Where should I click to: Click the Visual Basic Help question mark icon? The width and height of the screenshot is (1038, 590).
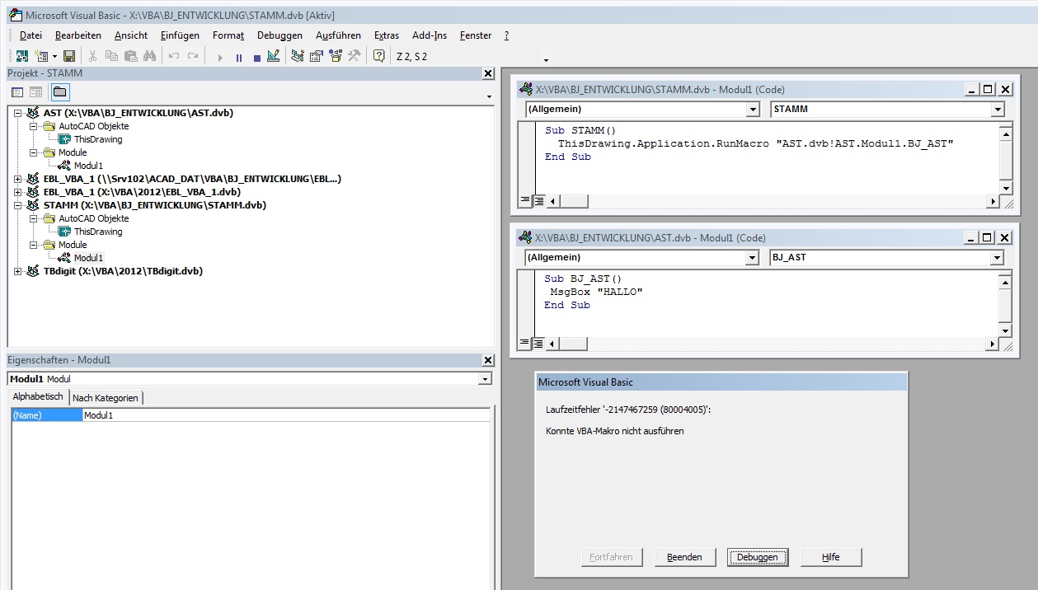pos(378,56)
